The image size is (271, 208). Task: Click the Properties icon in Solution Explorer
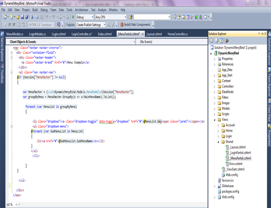click(x=212, y=40)
